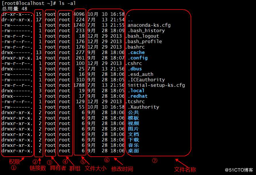Select permissions 'dr-xr-x---.' on first row
Screen dimensions: 256x175
(17, 14)
